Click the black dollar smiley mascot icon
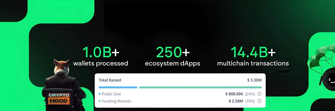Screen dimensions: 335x111 click(x=330, y=79)
